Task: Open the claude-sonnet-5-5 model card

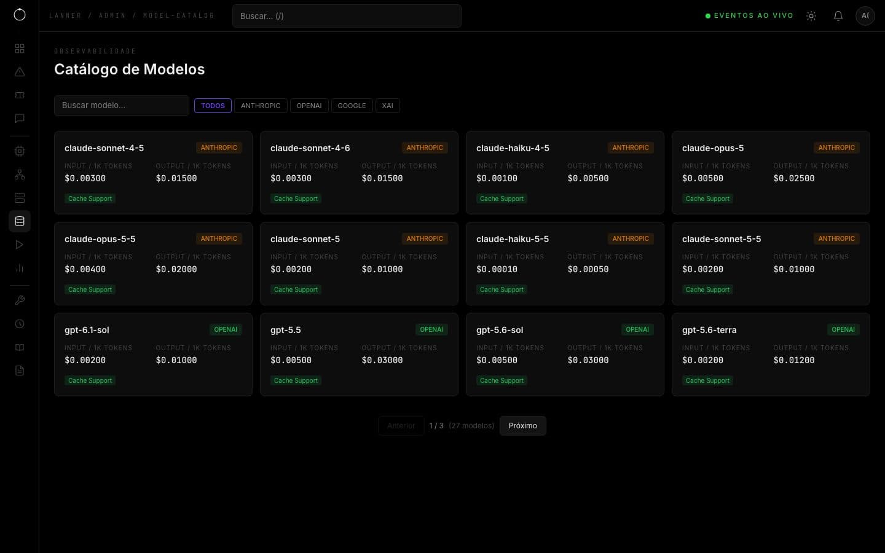Action: pyautogui.click(x=771, y=264)
